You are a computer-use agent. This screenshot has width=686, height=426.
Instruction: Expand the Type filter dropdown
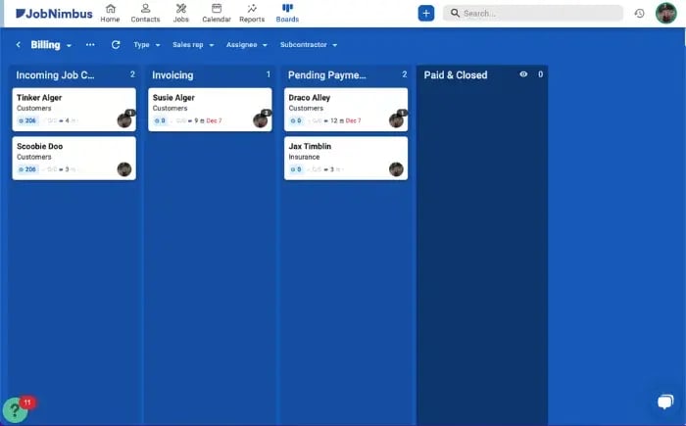[146, 45]
